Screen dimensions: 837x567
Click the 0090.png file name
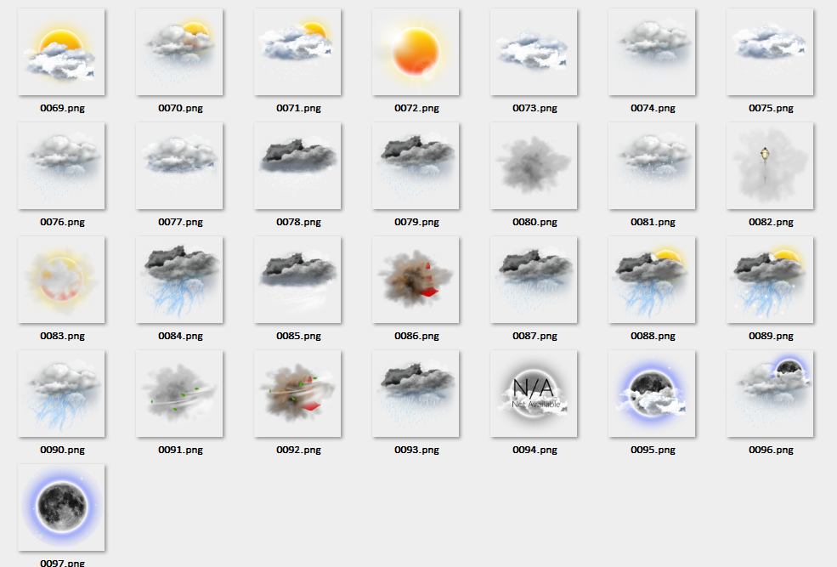tap(62, 450)
